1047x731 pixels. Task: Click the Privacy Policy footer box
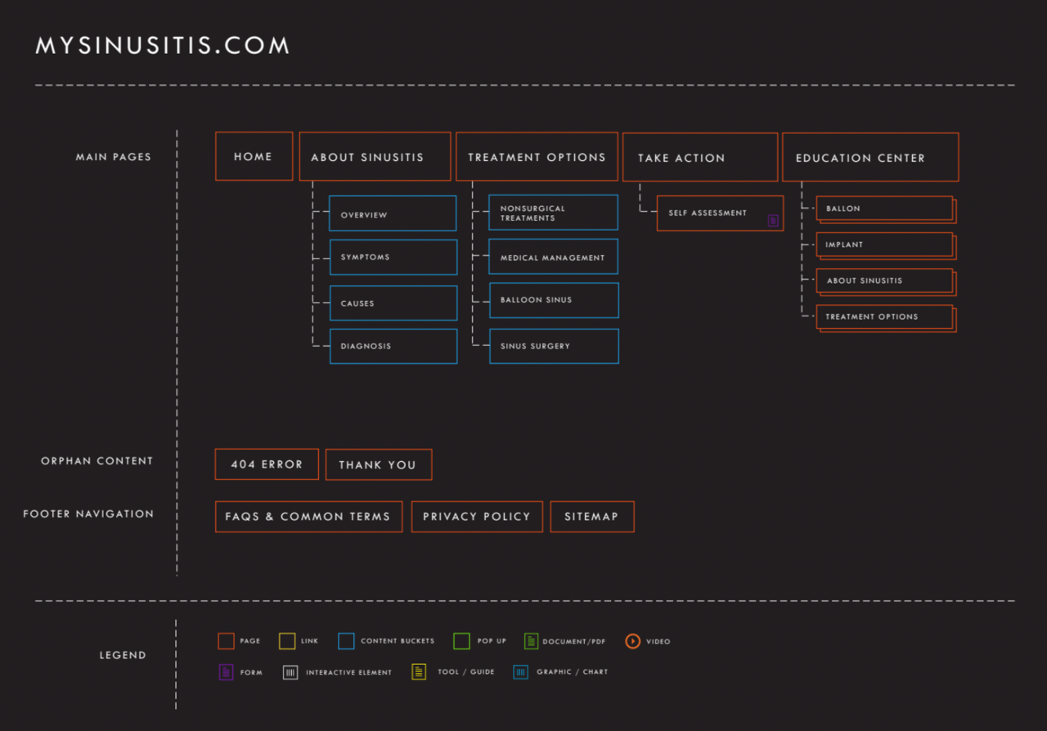(x=477, y=517)
